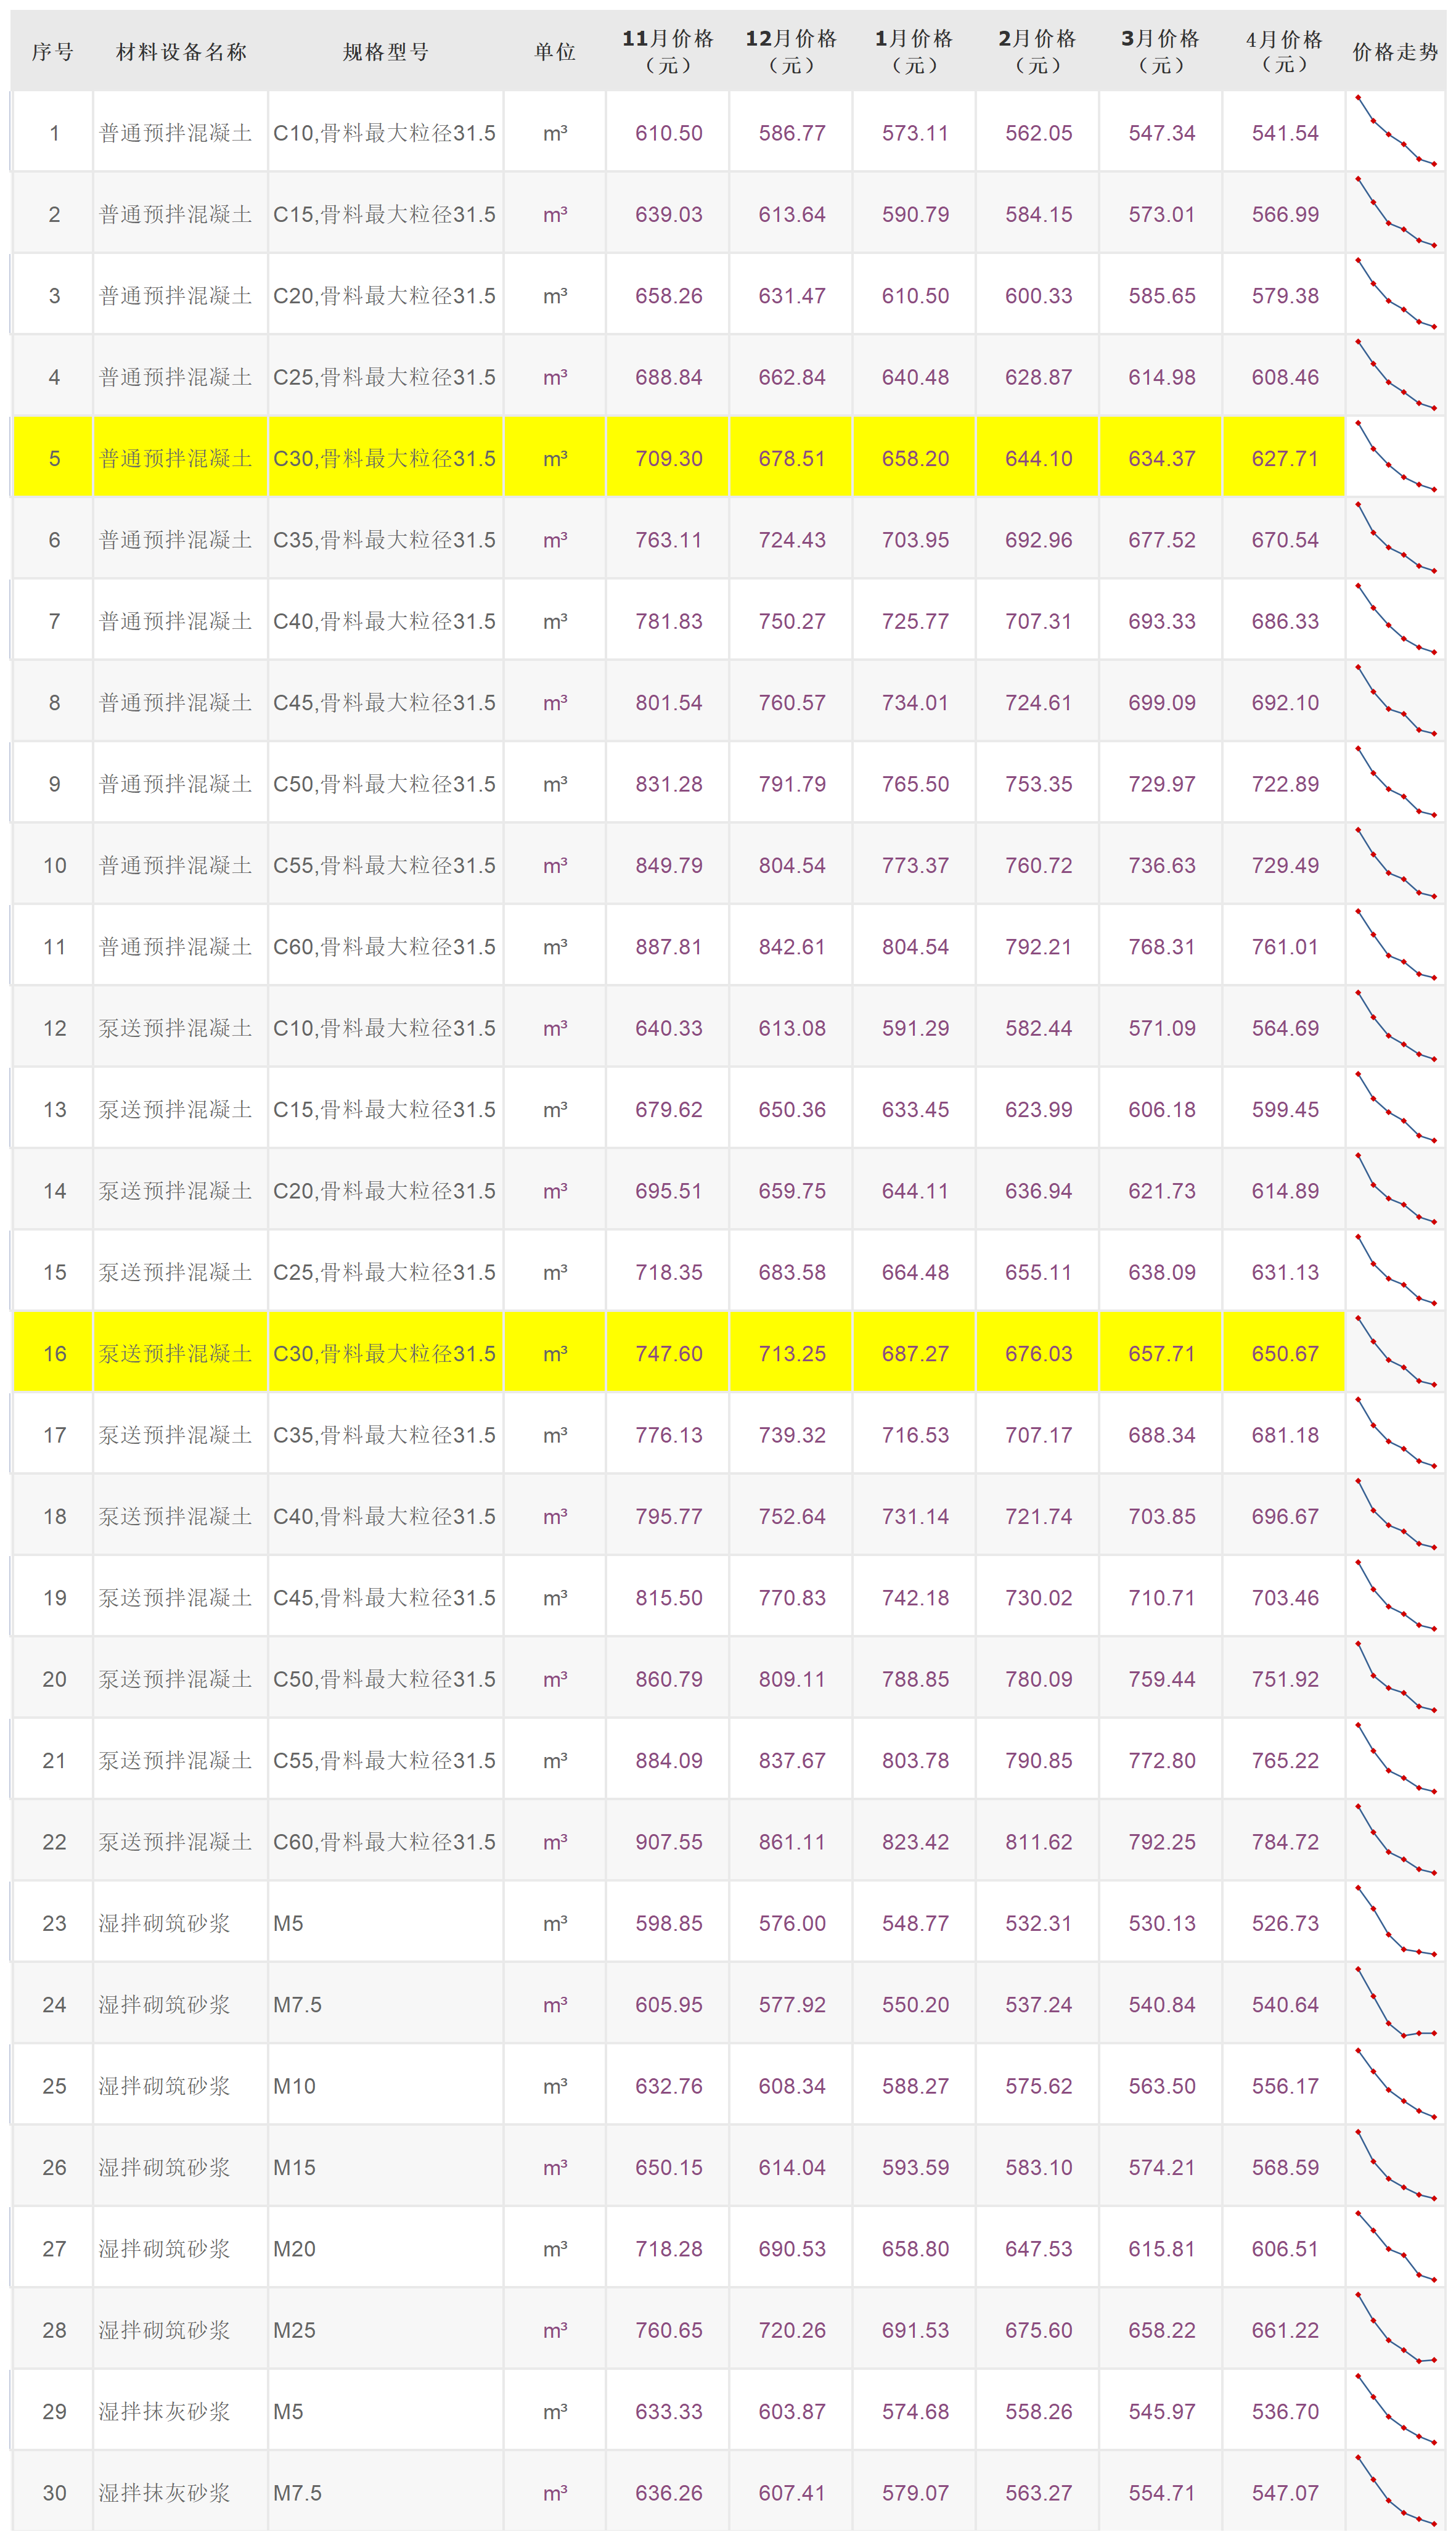Click the 单位 column header

[555, 52]
